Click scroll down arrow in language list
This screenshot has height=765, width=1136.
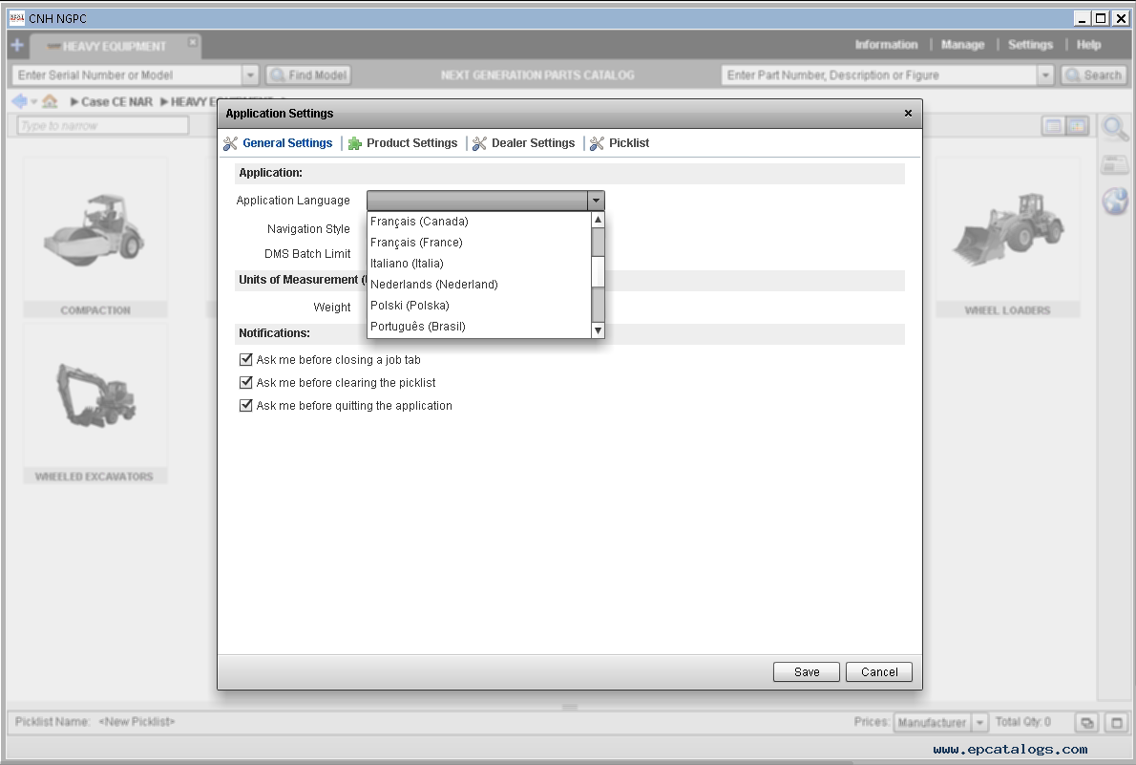598,330
